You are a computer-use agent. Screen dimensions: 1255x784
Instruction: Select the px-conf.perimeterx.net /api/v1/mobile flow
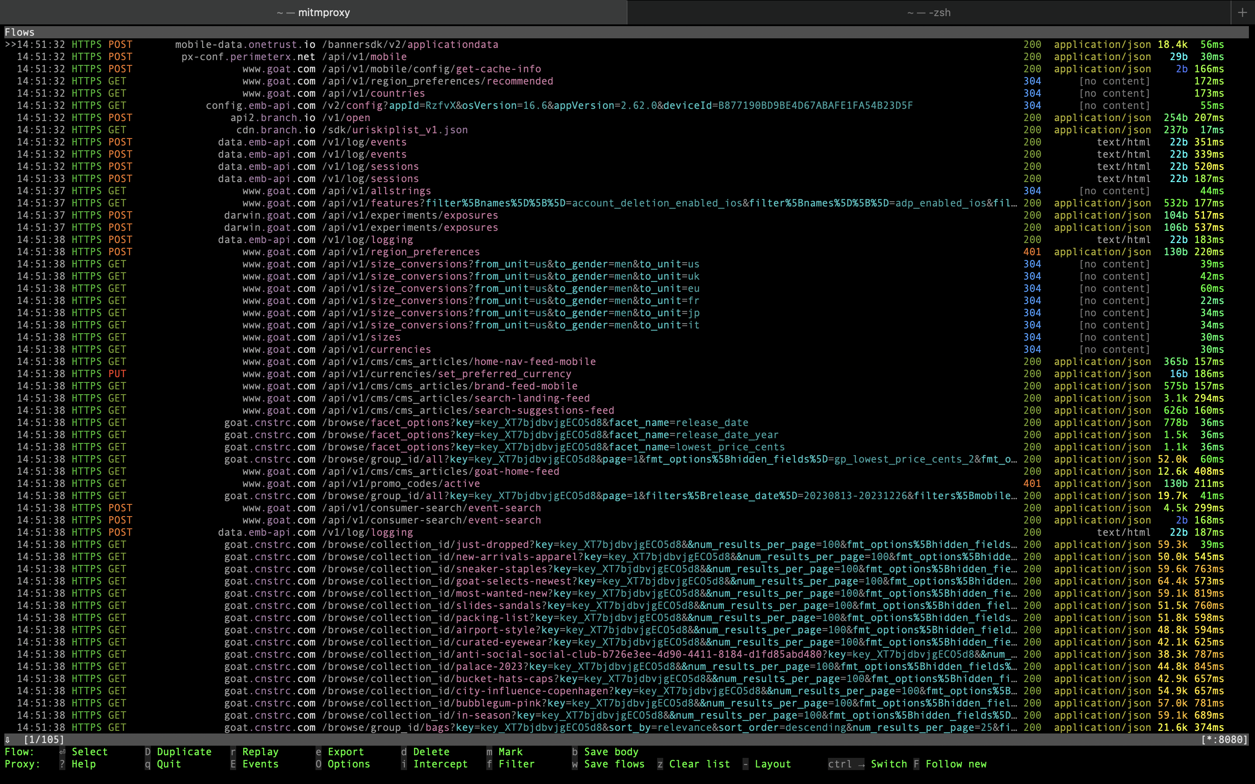627,57
